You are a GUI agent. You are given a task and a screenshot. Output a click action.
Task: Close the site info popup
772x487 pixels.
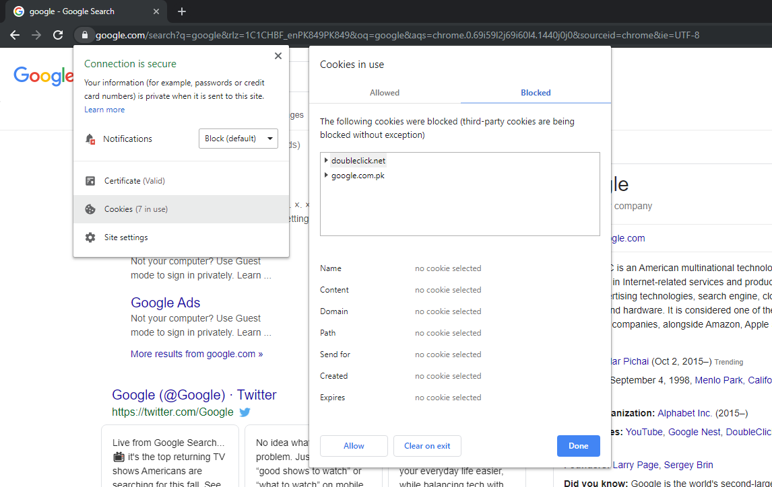click(x=278, y=56)
